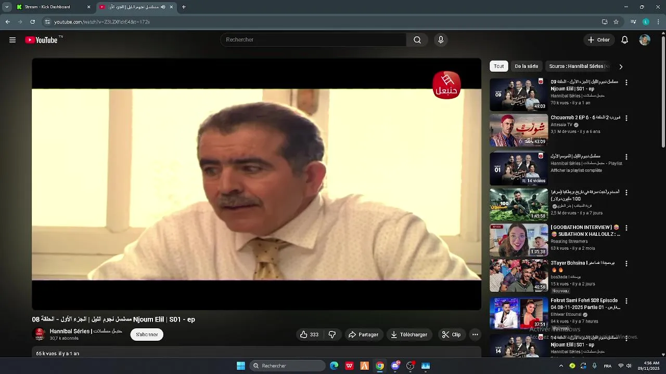Click the video player to pause

[x=257, y=184]
